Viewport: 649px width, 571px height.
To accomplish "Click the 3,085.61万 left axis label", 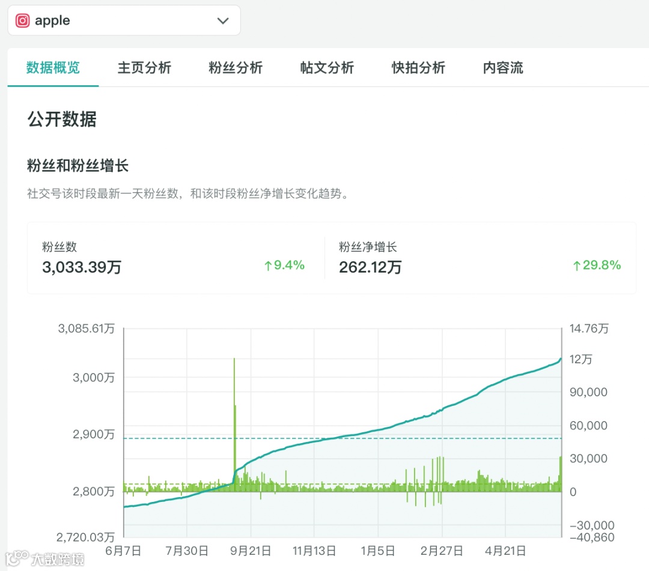I will [x=86, y=328].
